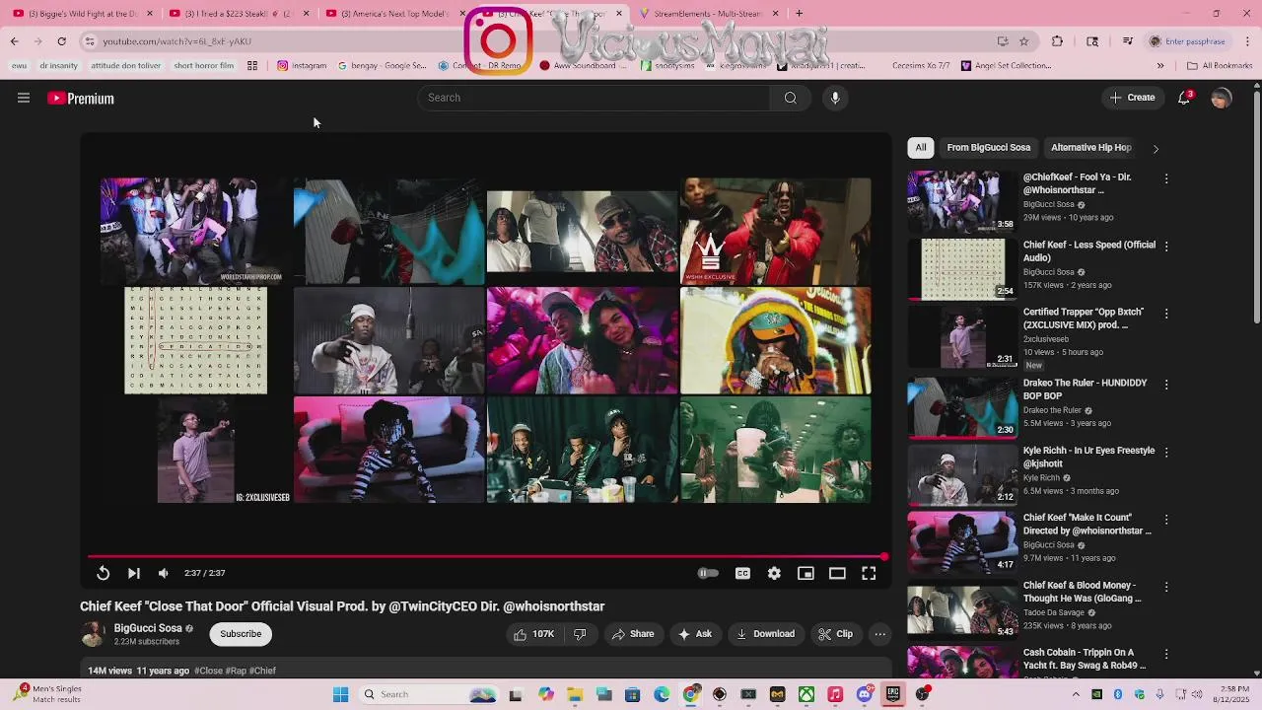Toggle the autoplay switch in player
The height and width of the screenshot is (710, 1262).
pos(708,573)
